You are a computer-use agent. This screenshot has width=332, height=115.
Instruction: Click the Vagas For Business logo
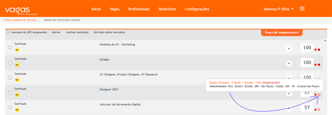click(x=21, y=11)
